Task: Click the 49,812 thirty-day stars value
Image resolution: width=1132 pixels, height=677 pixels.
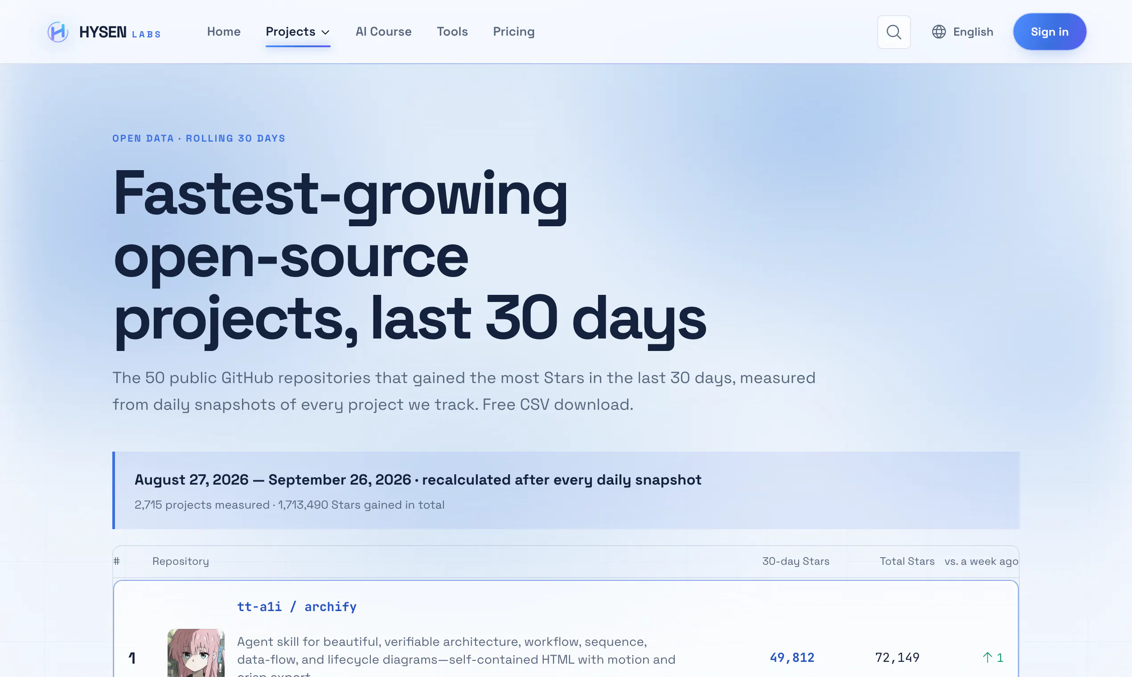Action: pyautogui.click(x=792, y=657)
